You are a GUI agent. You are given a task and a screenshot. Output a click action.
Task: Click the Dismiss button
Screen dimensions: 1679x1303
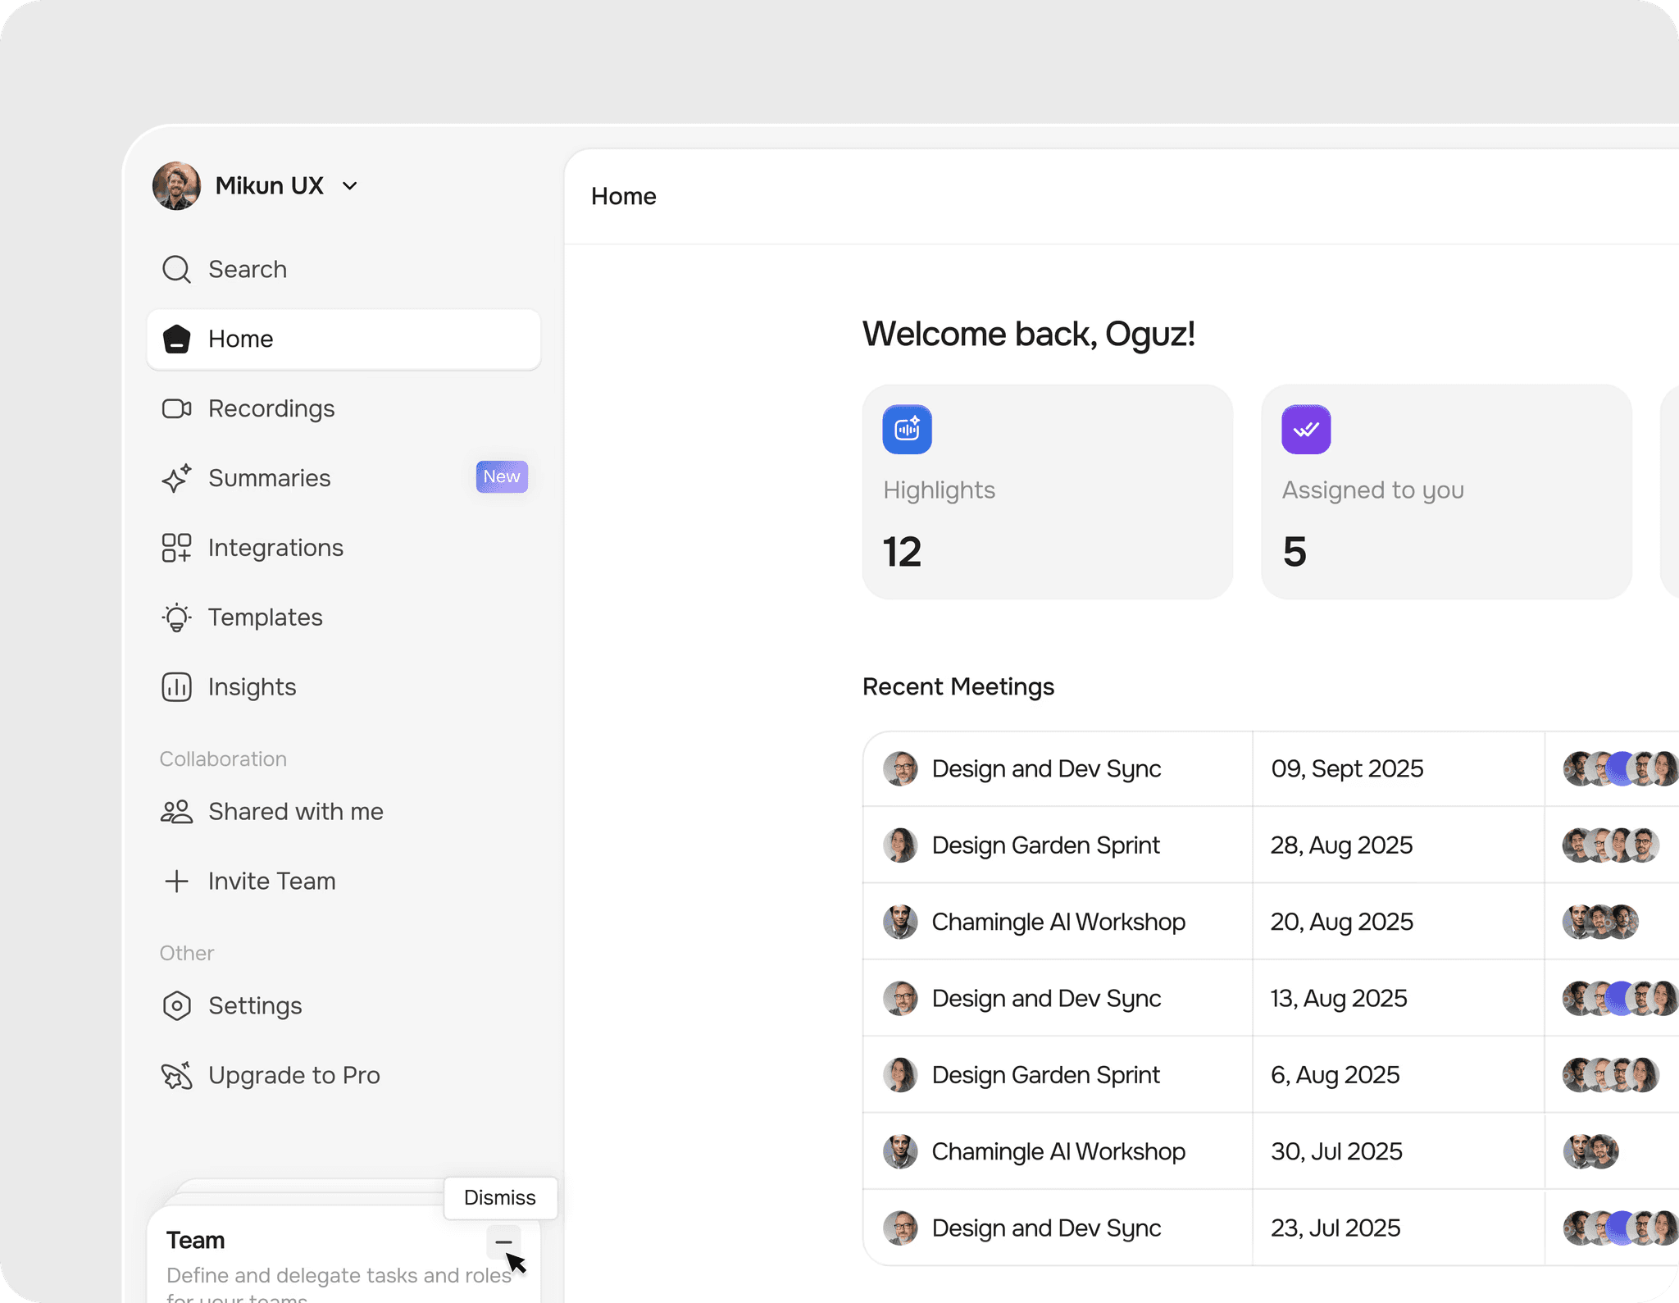(x=500, y=1197)
